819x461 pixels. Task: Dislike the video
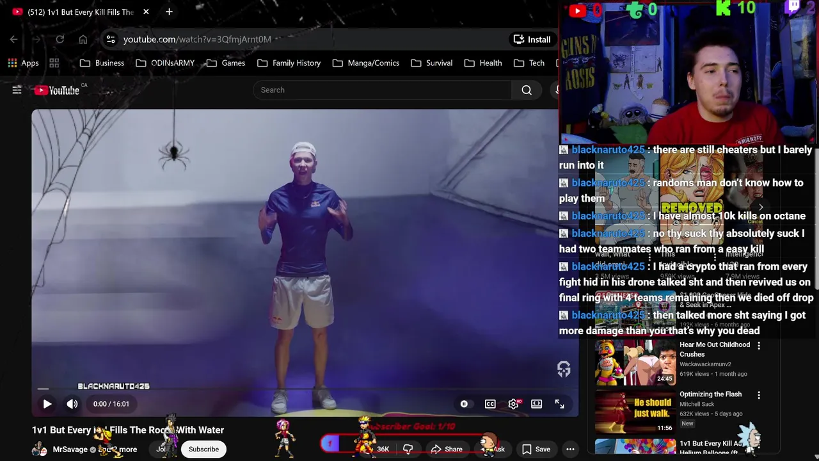coord(408,449)
